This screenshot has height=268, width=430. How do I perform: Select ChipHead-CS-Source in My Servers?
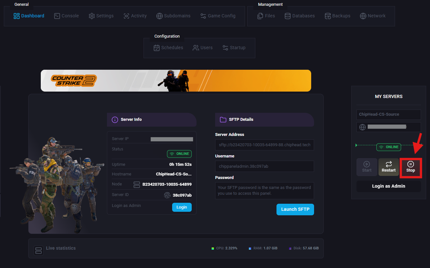[389, 114]
